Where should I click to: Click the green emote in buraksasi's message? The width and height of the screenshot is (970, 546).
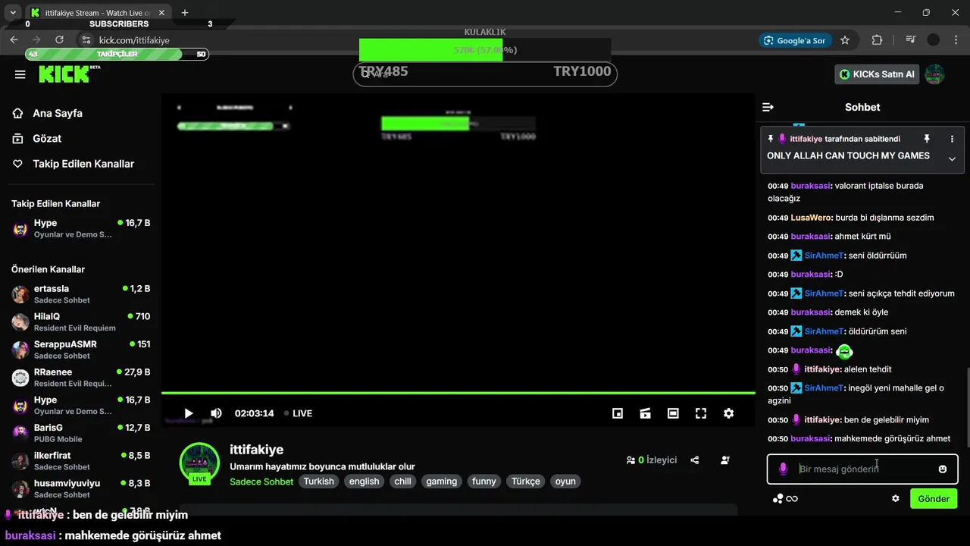point(844,351)
